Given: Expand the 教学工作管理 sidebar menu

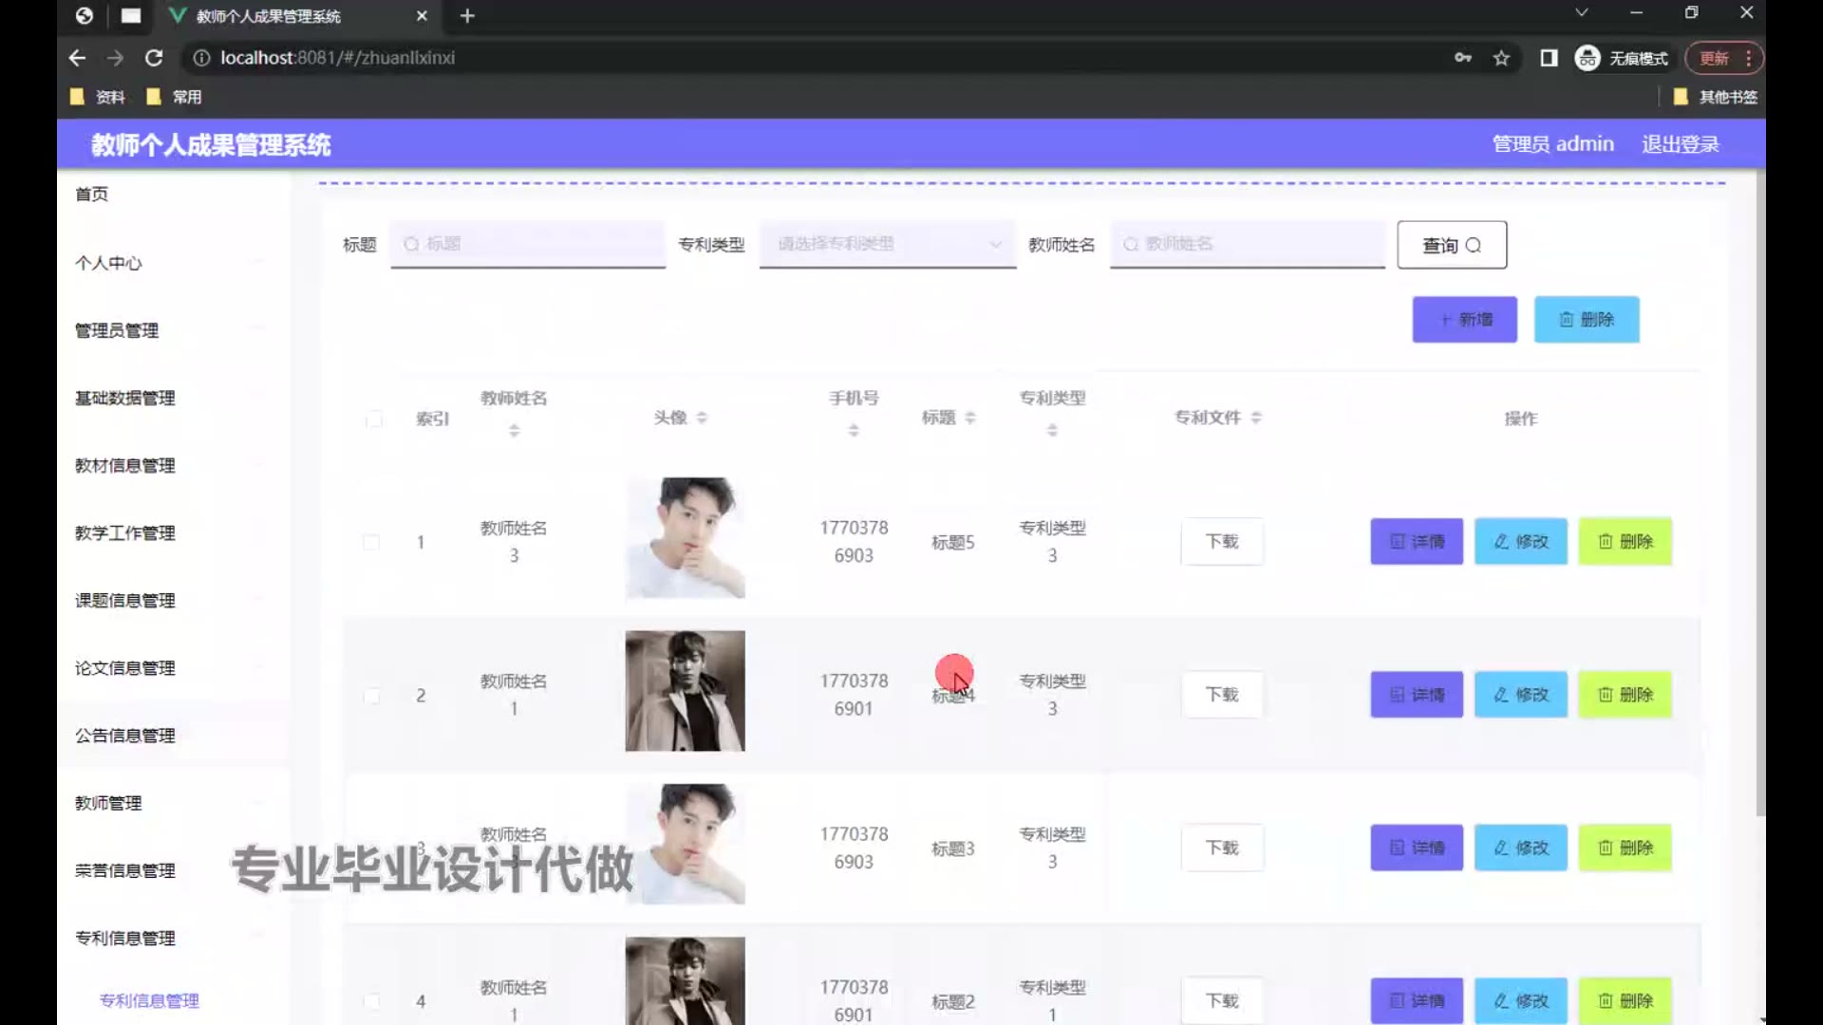Looking at the screenshot, I should tap(173, 532).
